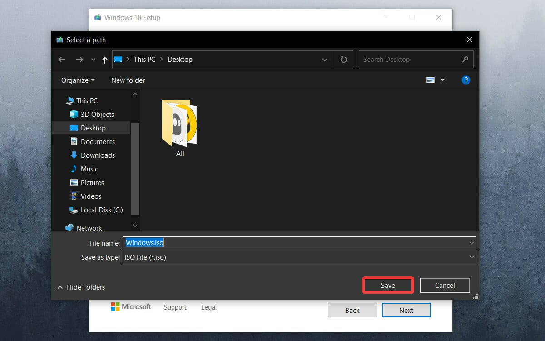Open view options dropdown arrow
This screenshot has width=545, height=341.
coord(442,80)
